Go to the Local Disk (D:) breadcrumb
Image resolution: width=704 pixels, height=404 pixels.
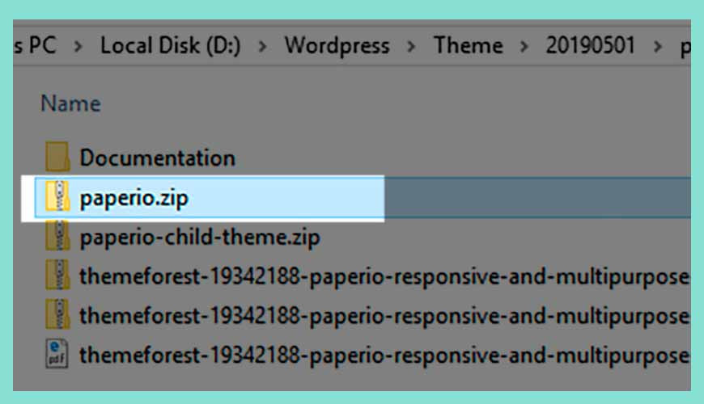[x=171, y=46]
